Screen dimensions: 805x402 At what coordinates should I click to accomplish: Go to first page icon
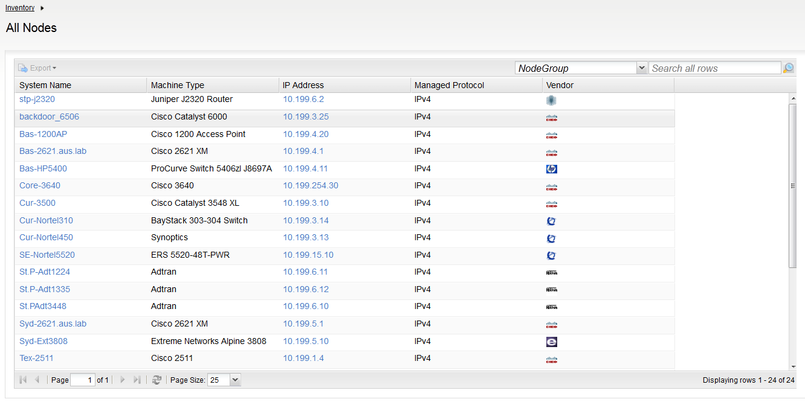[24, 380]
